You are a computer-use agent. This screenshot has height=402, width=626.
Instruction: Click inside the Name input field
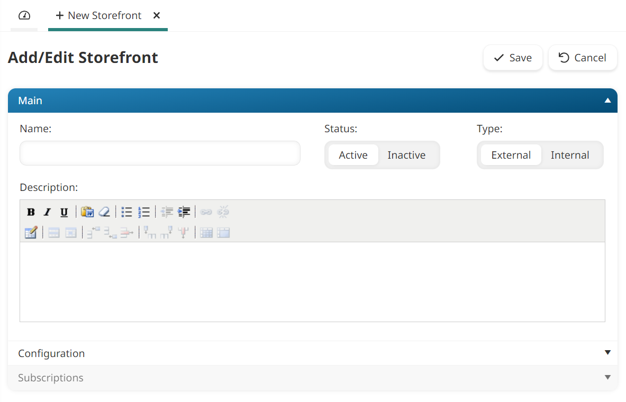click(159, 153)
